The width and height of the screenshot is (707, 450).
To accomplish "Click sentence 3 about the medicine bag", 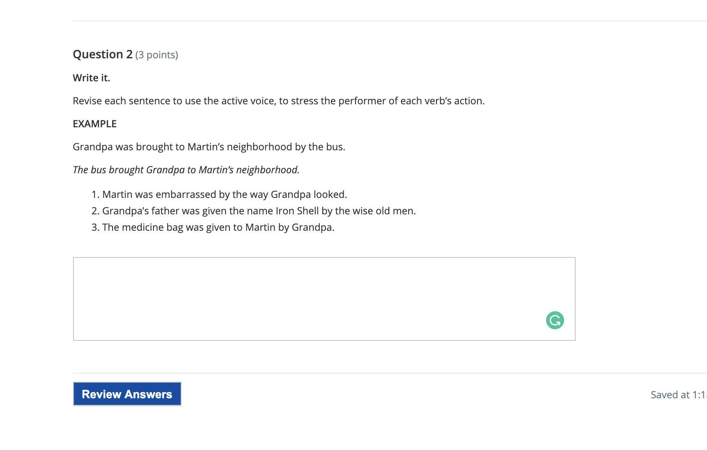I will tap(218, 227).
